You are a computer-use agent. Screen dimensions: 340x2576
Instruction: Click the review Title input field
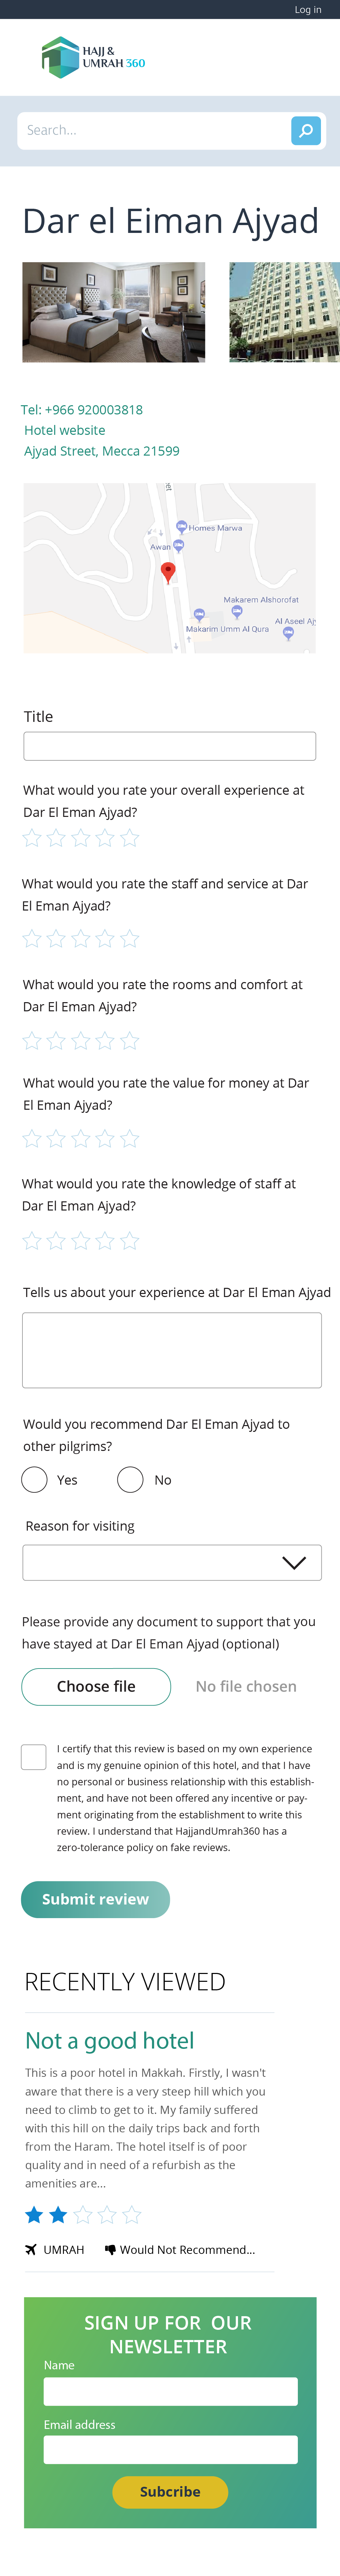[x=170, y=746]
